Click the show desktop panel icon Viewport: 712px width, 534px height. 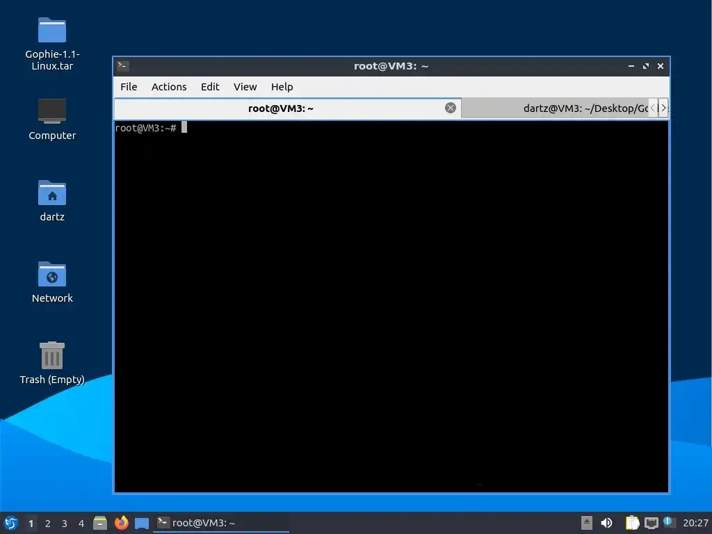tap(142, 523)
